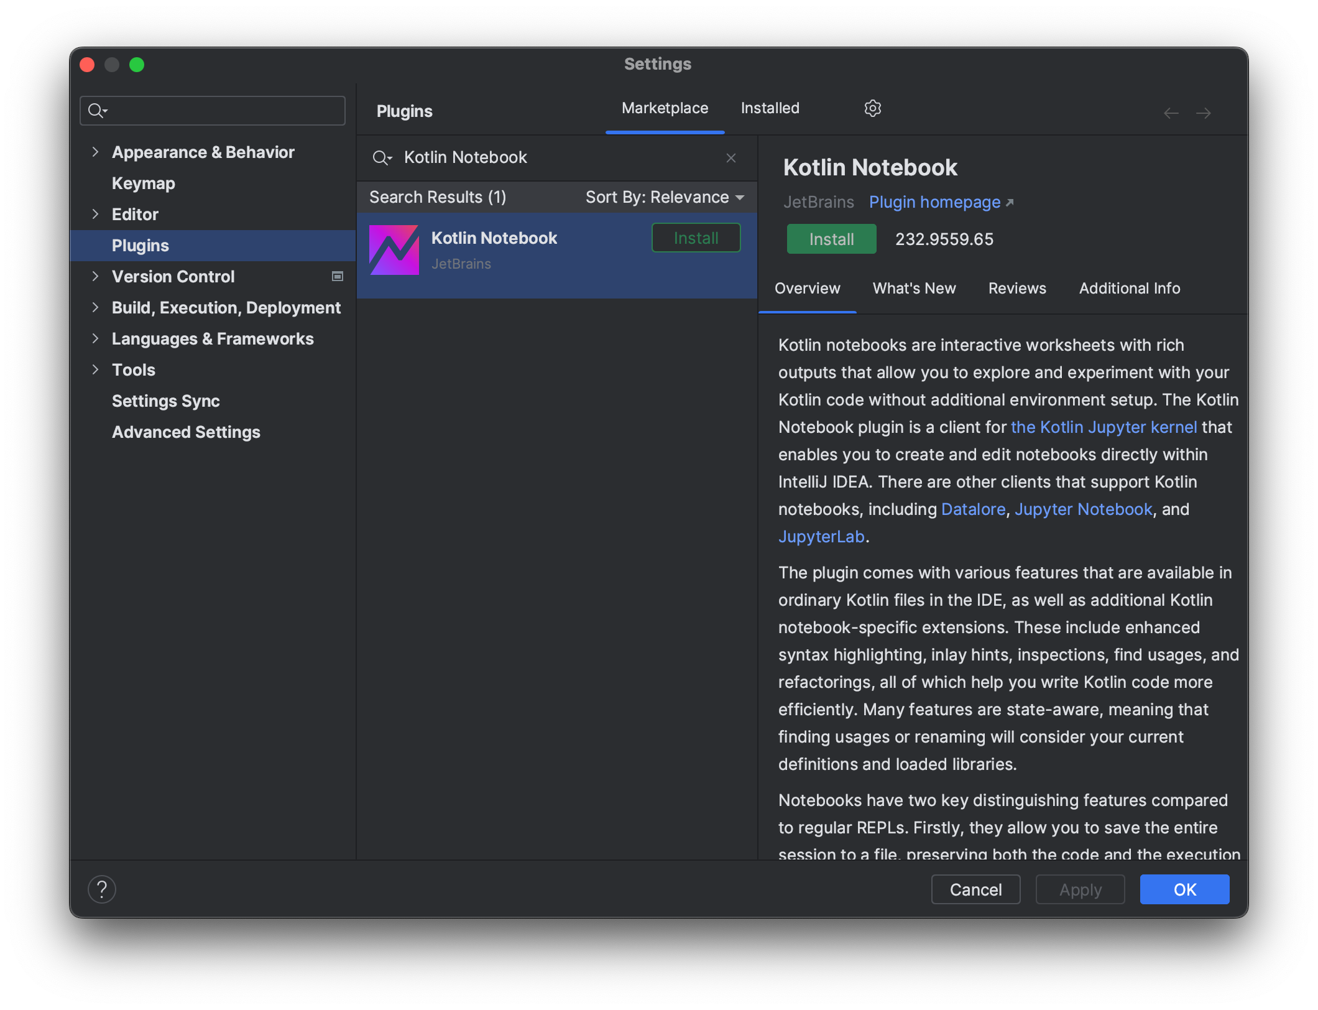Expand the Editor settings node

click(x=95, y=214)
